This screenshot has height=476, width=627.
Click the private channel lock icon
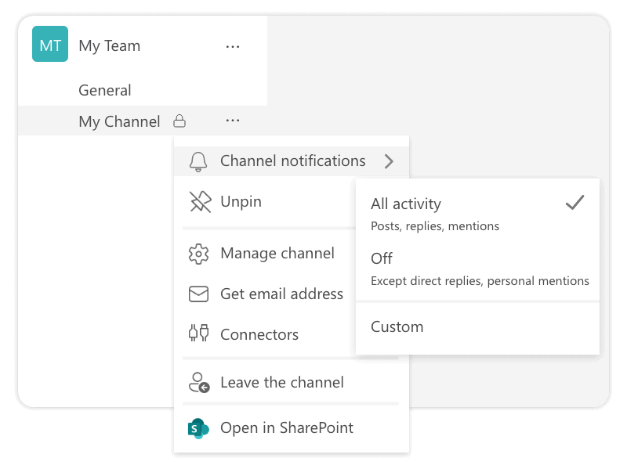pos(179,121)
